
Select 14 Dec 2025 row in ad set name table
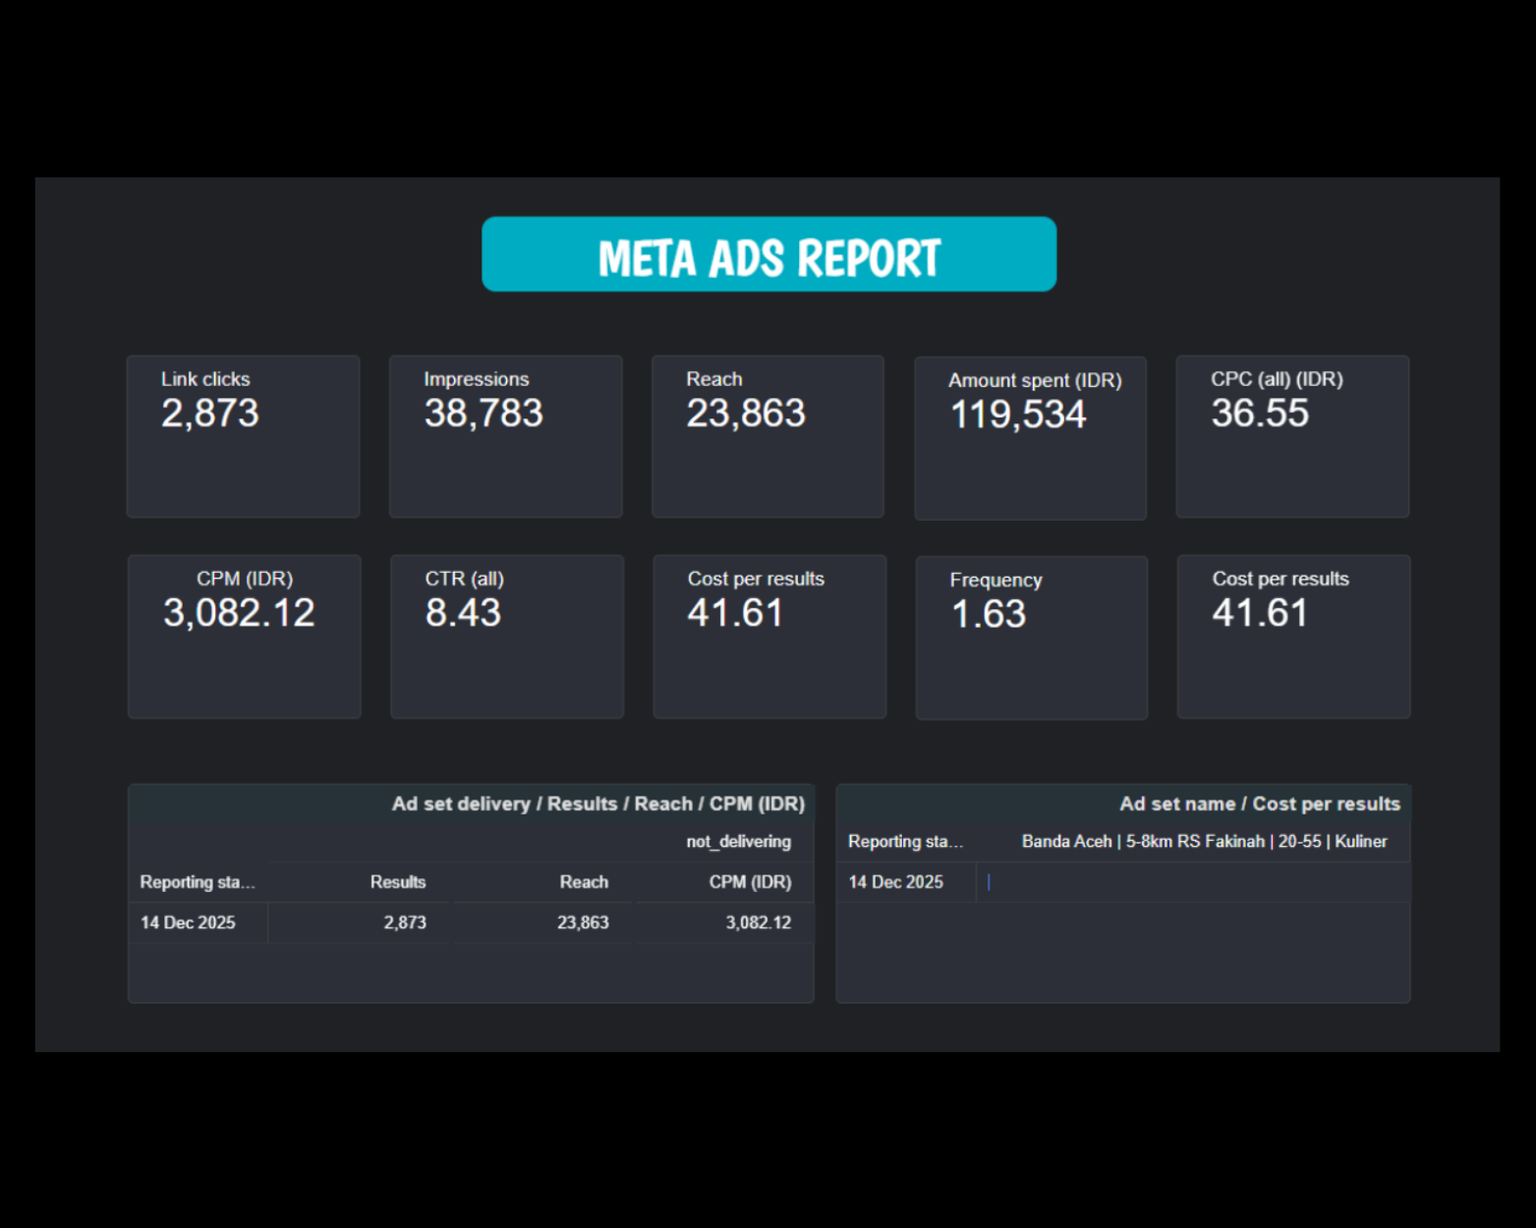click(895, 882)
